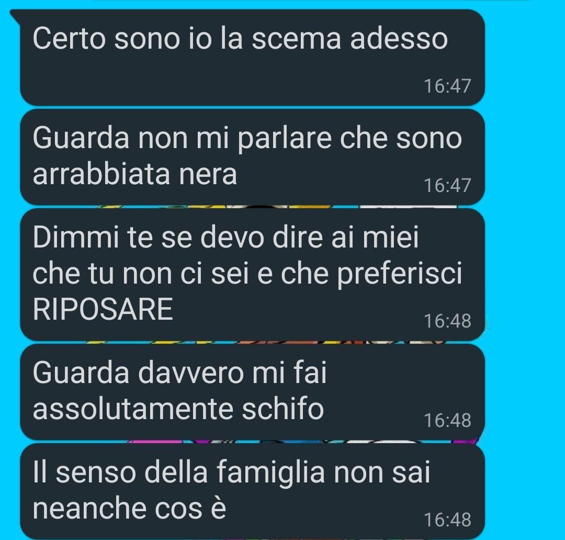
Task: Click the 16:47 timestamp on the first message
Action: [x=447, y=86]
